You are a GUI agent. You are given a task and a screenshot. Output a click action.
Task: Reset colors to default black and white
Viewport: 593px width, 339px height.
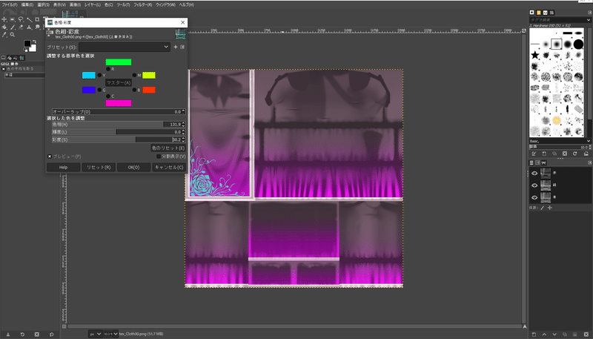(26, 50)
